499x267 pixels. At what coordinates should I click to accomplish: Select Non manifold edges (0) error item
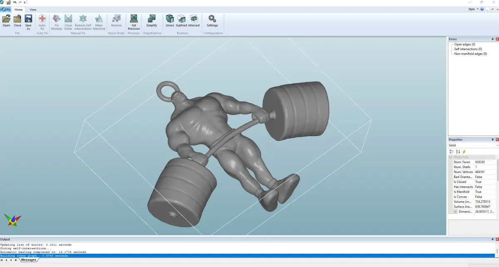point(470,54)
